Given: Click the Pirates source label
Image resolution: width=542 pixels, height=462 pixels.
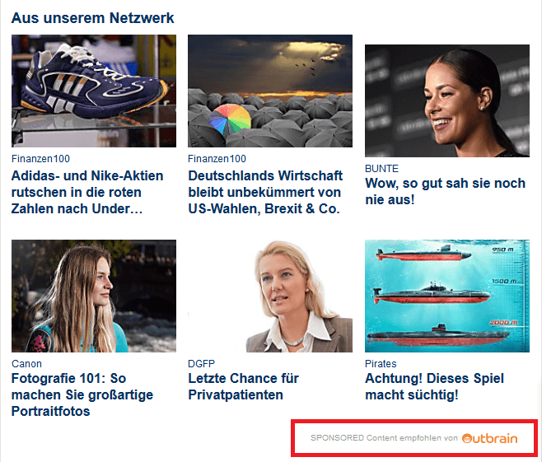Looking at the screenshot, I should click(381, 364).
